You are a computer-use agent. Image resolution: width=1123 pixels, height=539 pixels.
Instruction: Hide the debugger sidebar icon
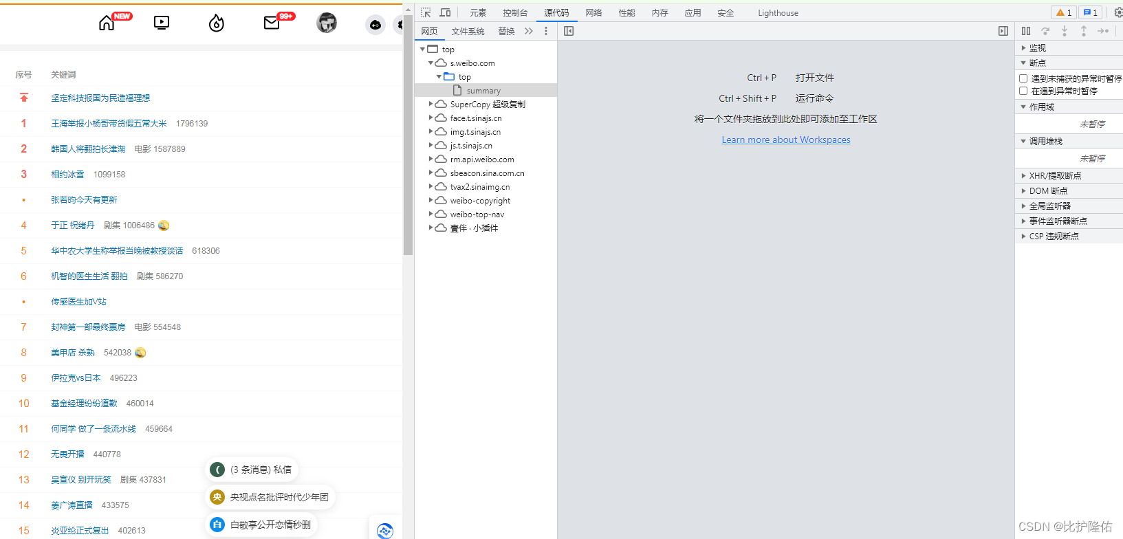coord(1003,31)
